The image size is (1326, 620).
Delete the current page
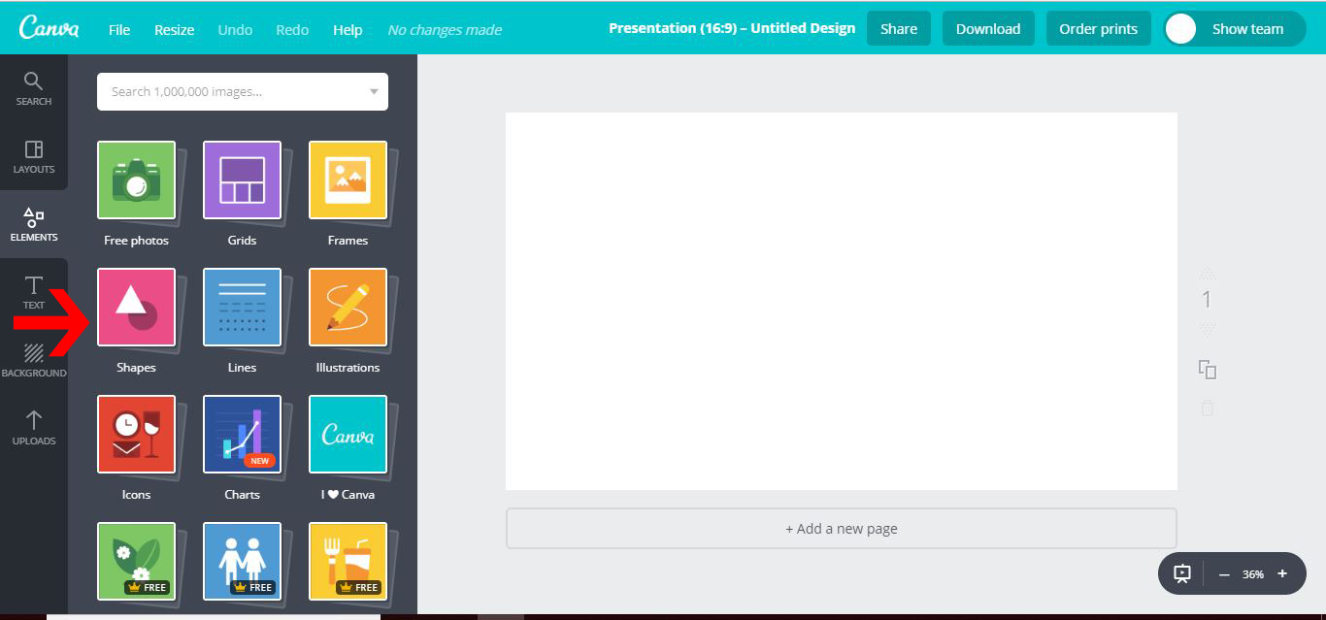point(1207,408)
